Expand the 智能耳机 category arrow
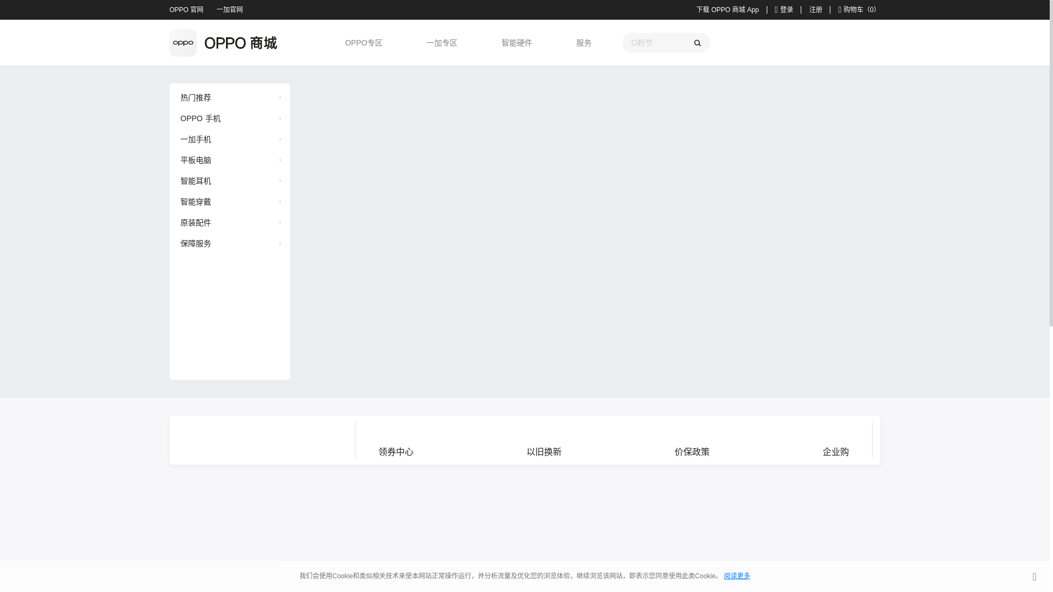This screenshot has height=592, width=1053. click(280, 181)
